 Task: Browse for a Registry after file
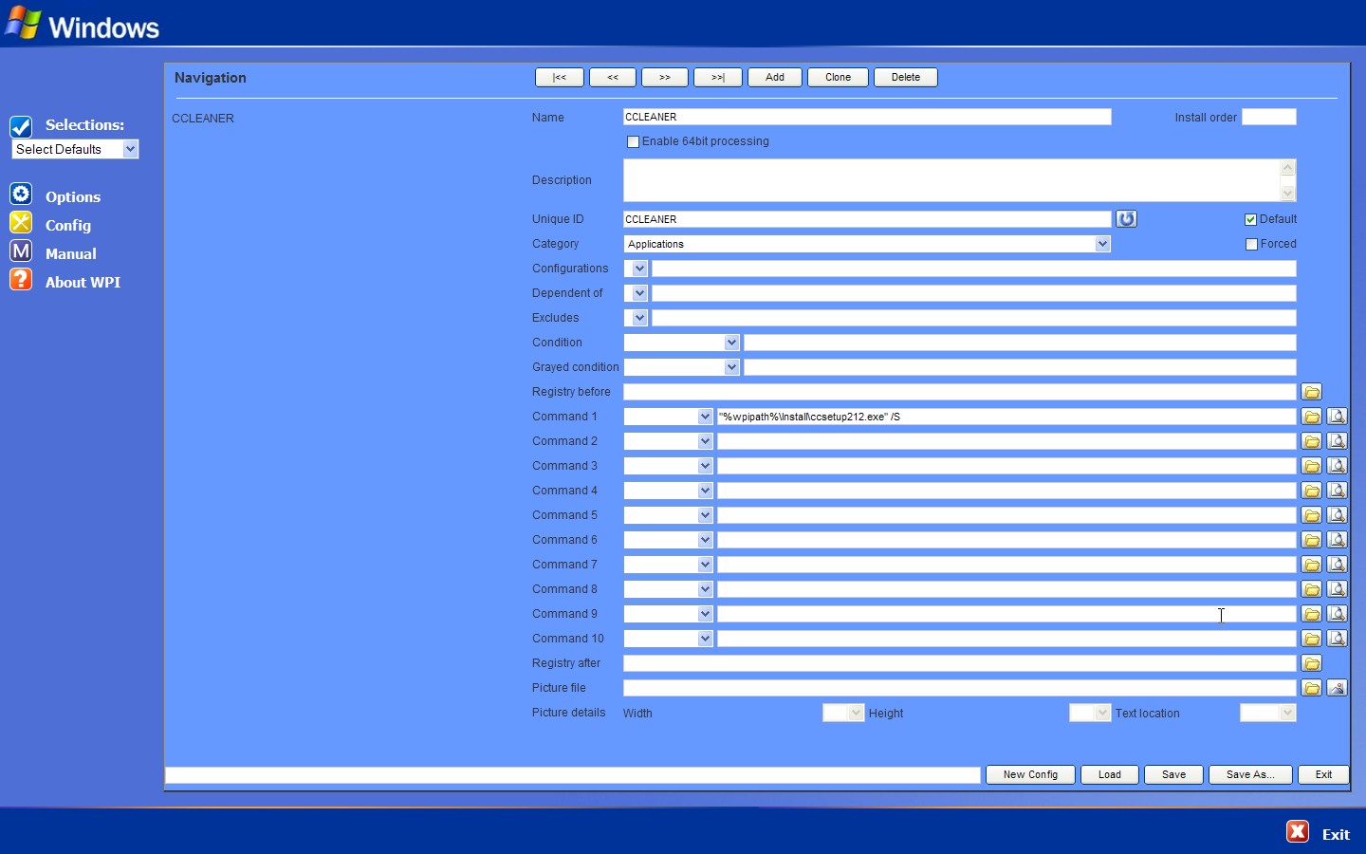point(1311,663)
